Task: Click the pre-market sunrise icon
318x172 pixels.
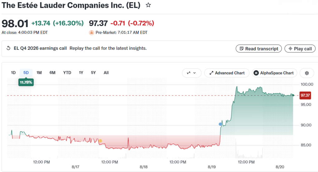Action: (x=91, y=32)
